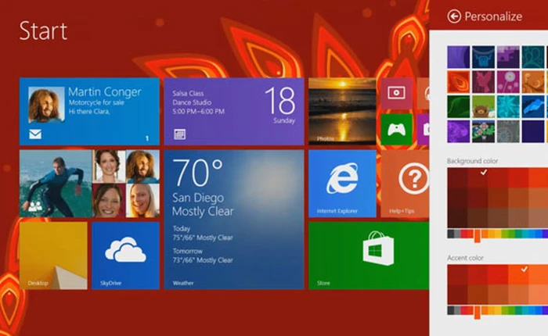Pick green on the Background color hue strip
The height and width of the screenshot is (336, 548).
coord(512,234)
